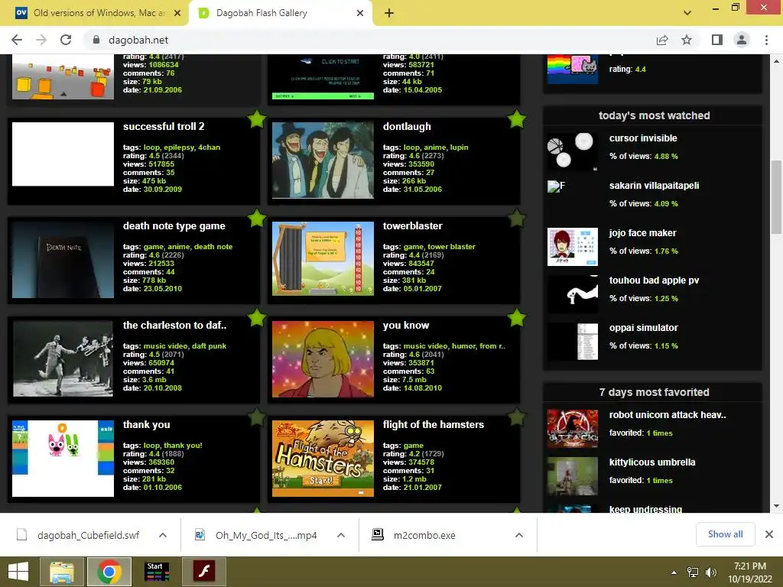The width and height of the screenshot is (783, 587).
Task: Open Flash Player taskbar icon
Action: [203, 572]
